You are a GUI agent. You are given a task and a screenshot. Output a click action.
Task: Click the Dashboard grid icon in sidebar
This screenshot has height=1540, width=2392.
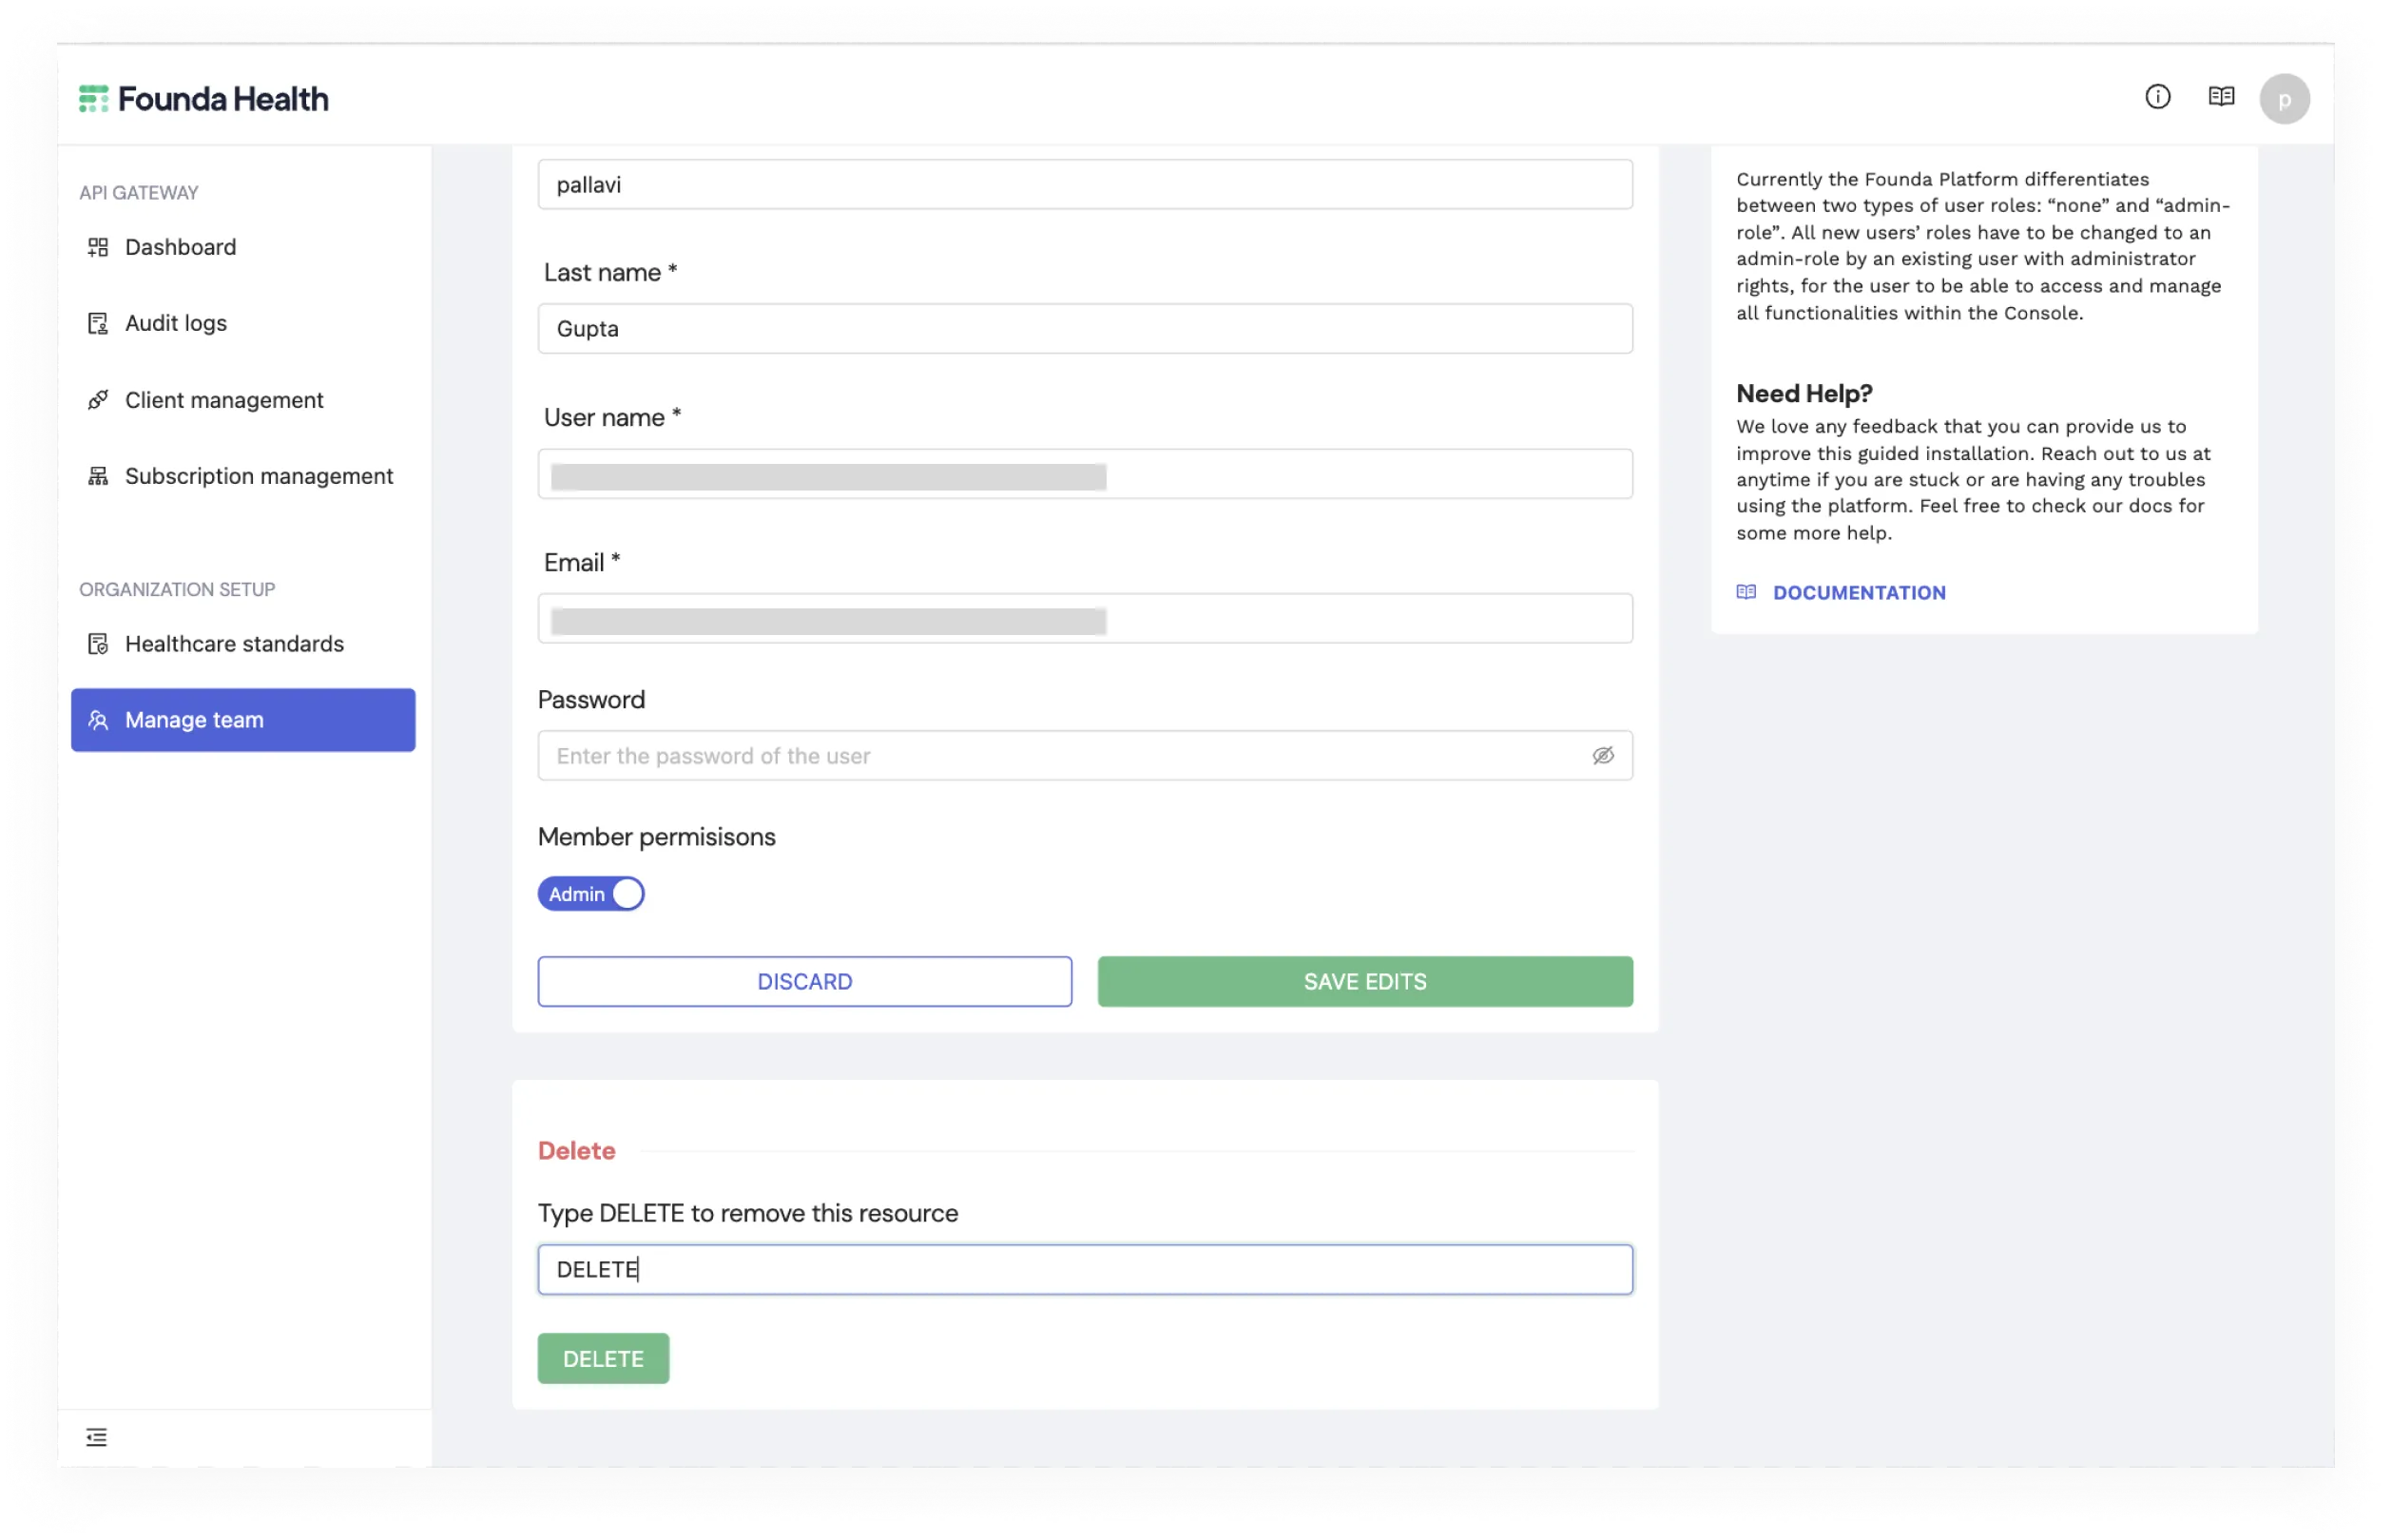click(x=98, y=247)
